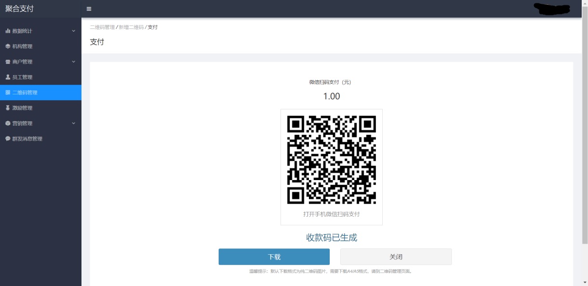The image size is (588, 286).
Task: Click the 商户管理 store icon
Action: pyautogui.click(x=8, y=62)
